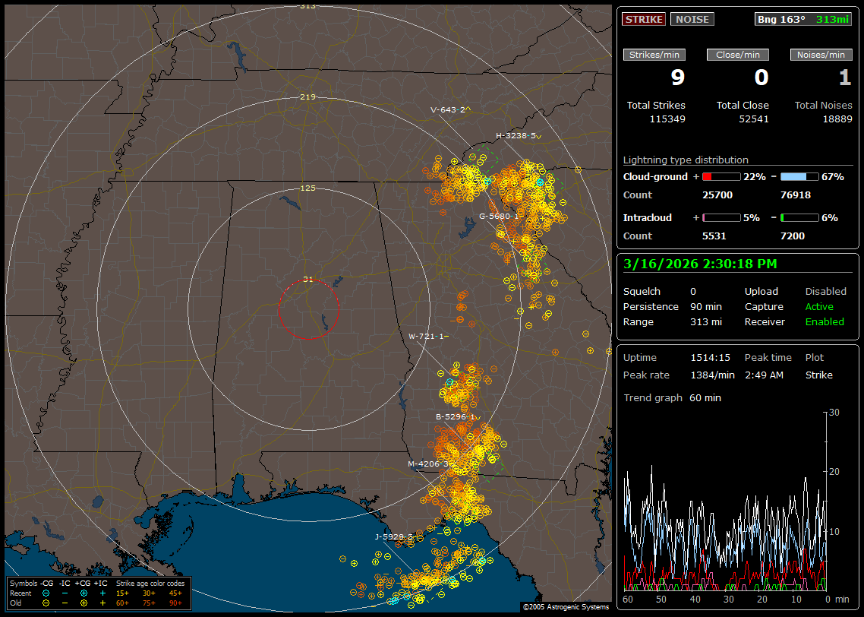Click the negative cloud-ground blue percentage bar
The height and width of the screenshot is (617, 864).
coord(799,176)
